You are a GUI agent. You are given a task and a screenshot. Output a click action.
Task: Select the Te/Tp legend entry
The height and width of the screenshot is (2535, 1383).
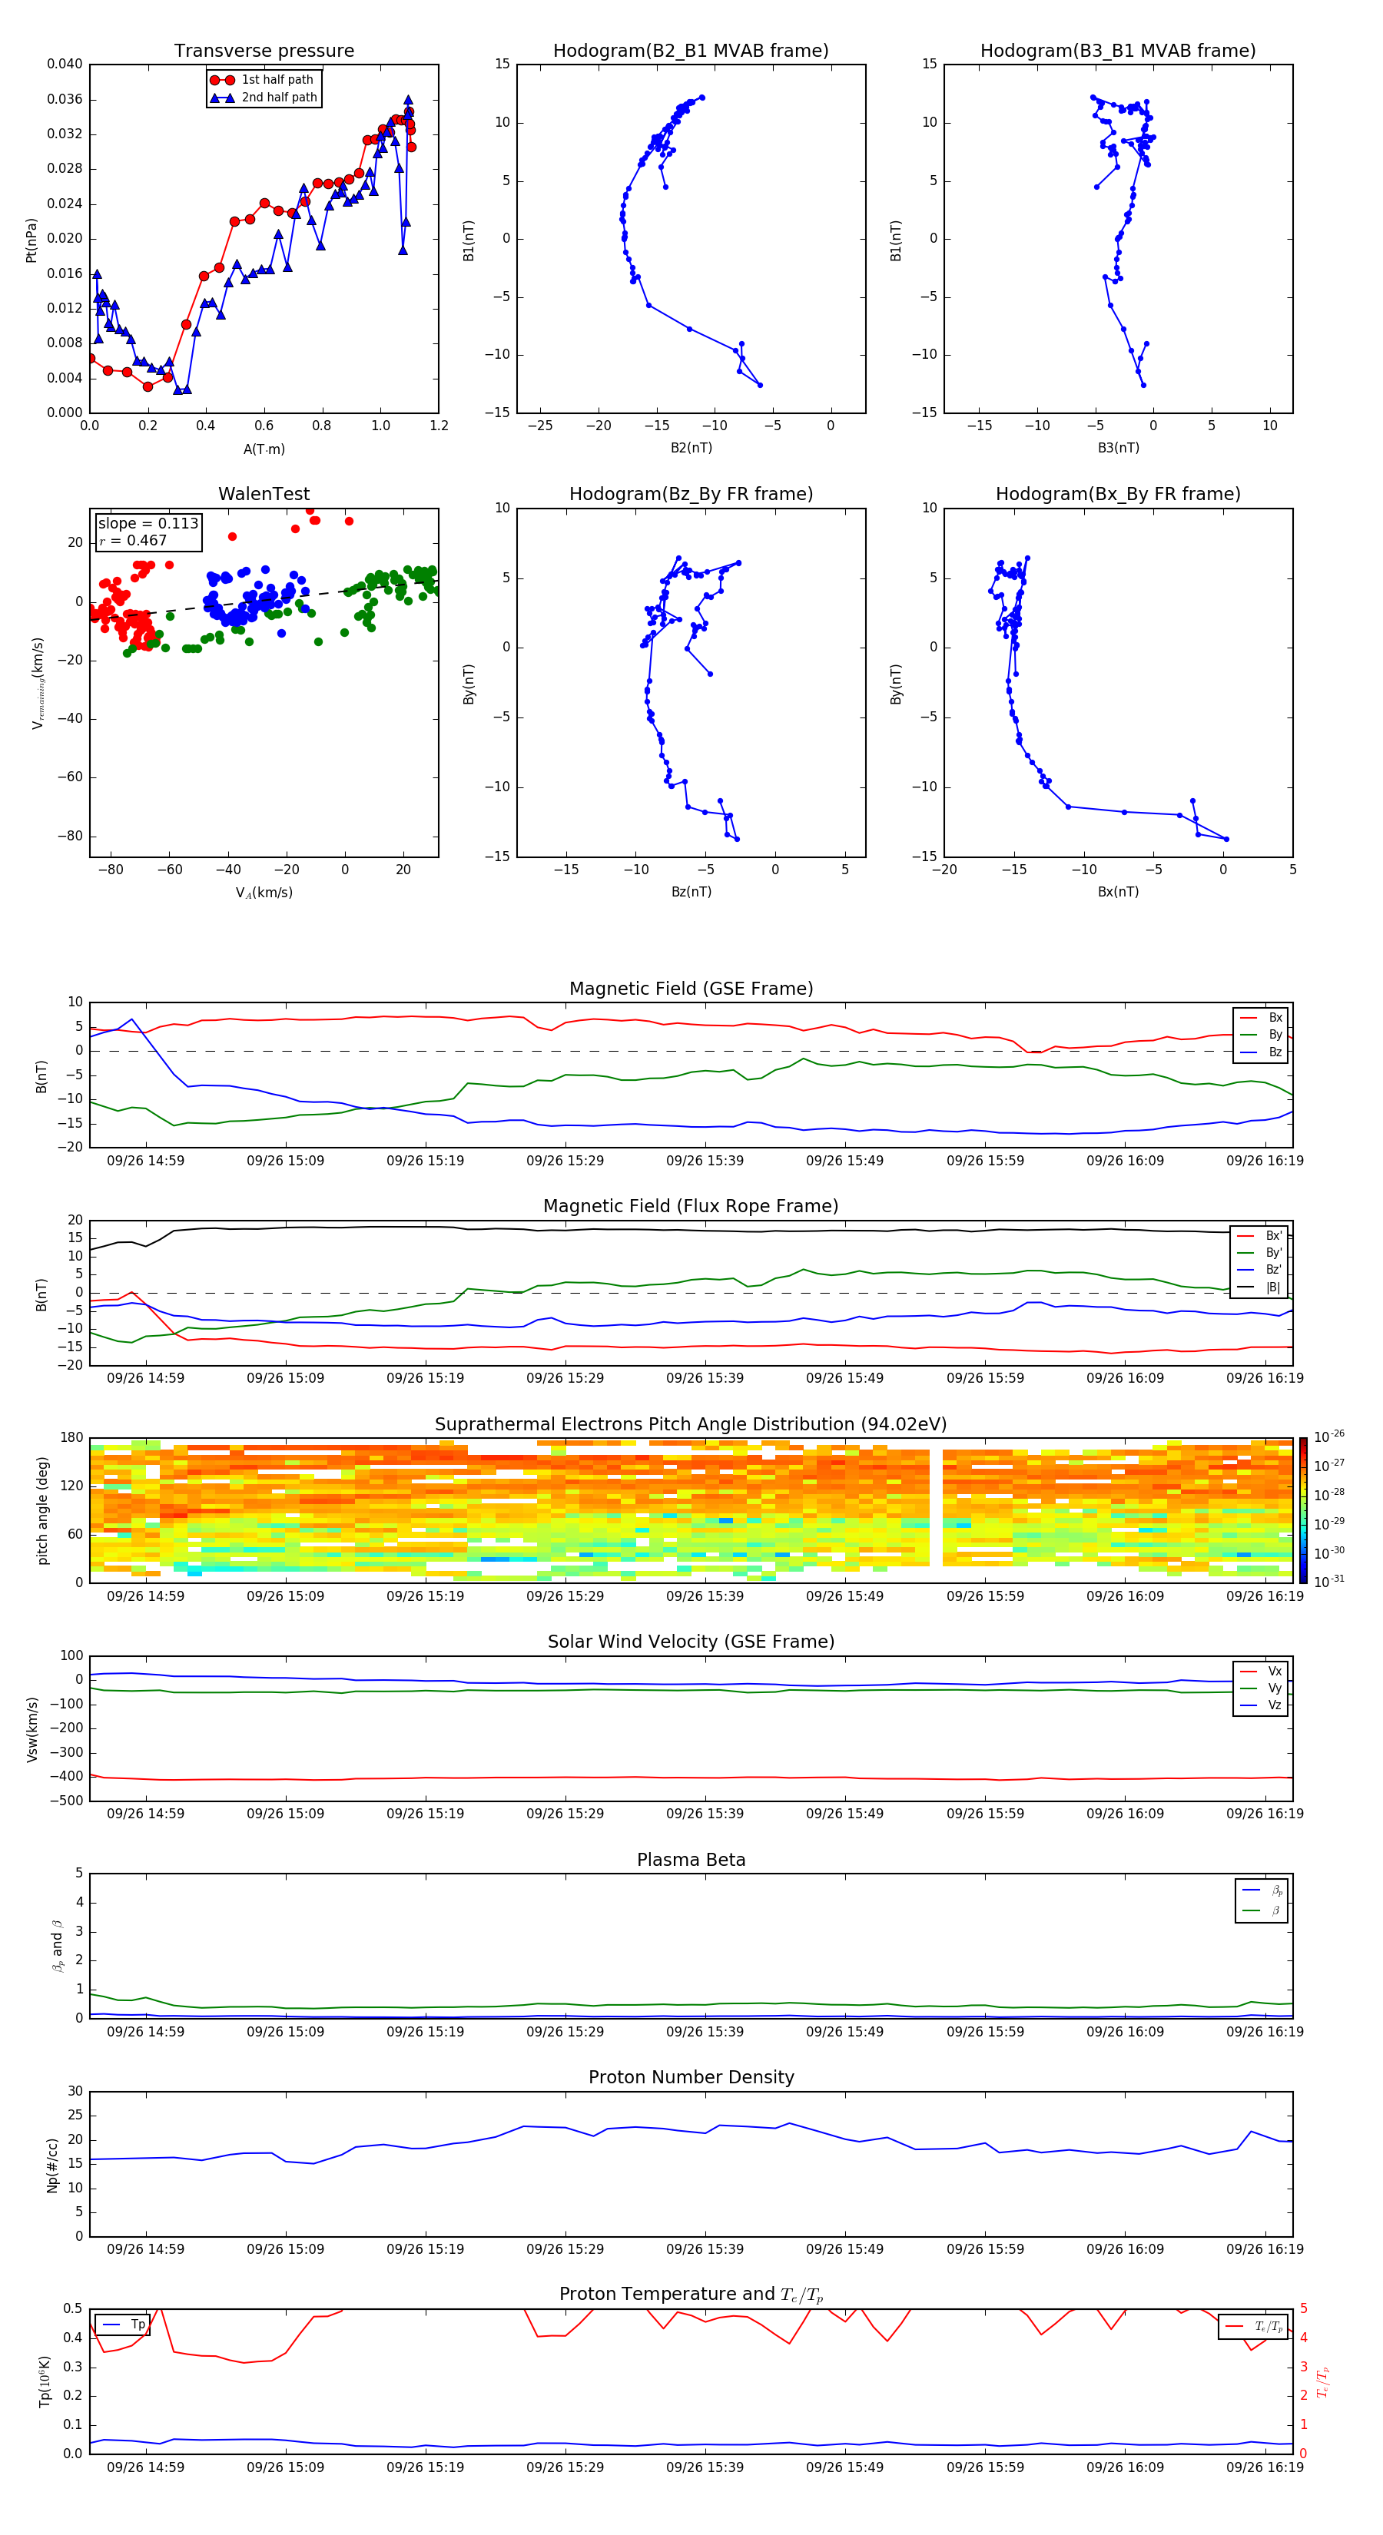(x=1254, y=2326)
